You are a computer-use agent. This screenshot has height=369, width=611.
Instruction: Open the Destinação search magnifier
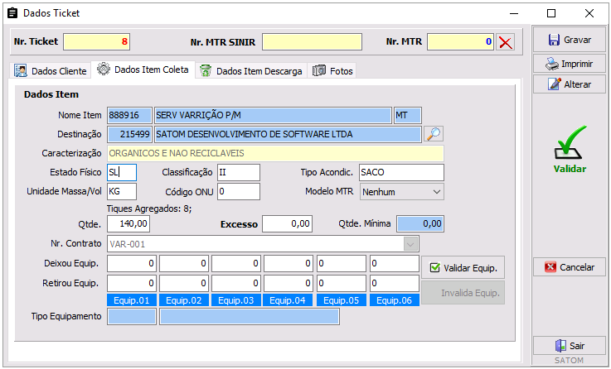(434, 134)
